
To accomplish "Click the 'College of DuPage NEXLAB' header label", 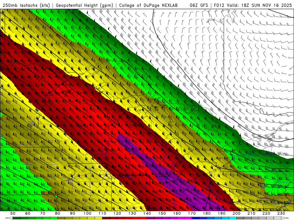I will [148, 5].
